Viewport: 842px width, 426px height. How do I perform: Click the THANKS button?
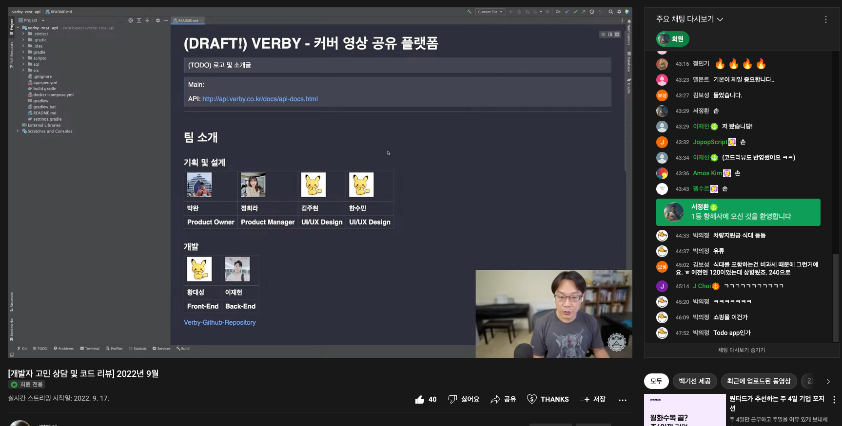[x=548, y=399]
